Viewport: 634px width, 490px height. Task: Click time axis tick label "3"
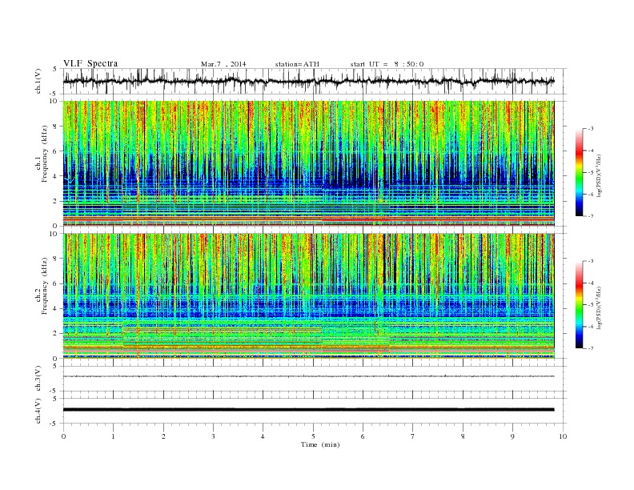[213, 436]
